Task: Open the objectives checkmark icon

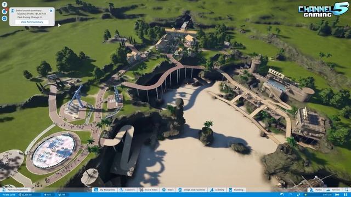Action: tap(4, 18)
